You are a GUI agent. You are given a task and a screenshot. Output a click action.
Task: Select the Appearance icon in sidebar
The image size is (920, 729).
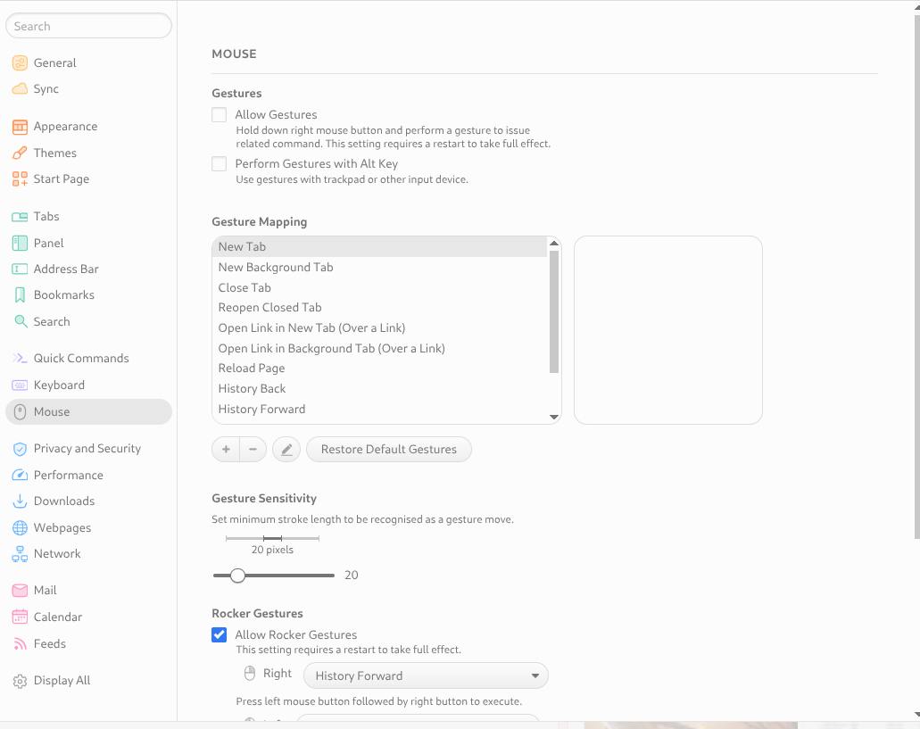click(x=20, y=127)
